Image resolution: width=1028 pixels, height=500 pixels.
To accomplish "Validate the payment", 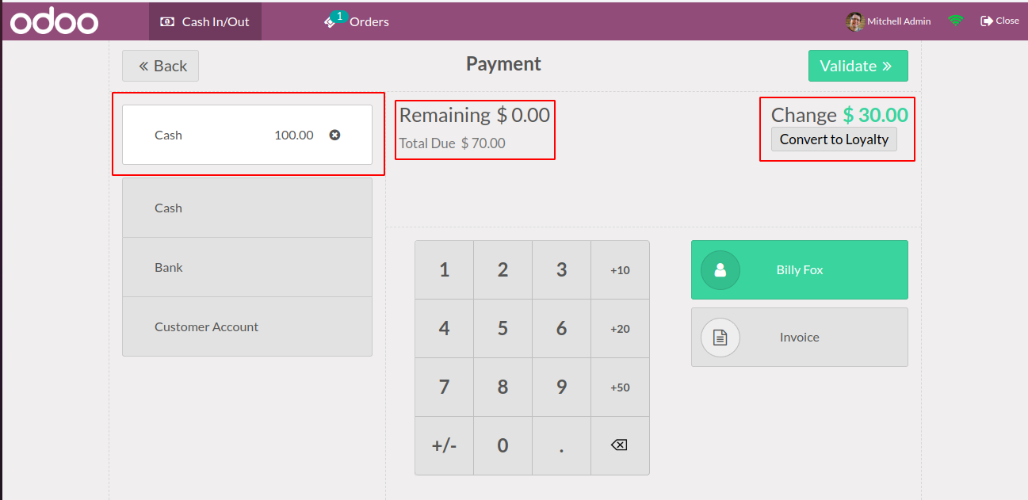I will point(858,66).
